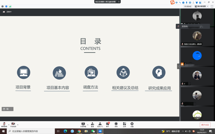
Task: Open the 成员 (Members) list
Action: 100,124
